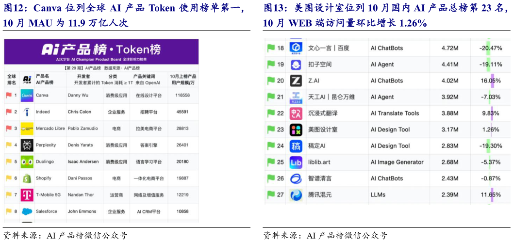Viewport: 513px width, 242px height.
Task: Click the 天工AI app icon
Action: point(296,97)
